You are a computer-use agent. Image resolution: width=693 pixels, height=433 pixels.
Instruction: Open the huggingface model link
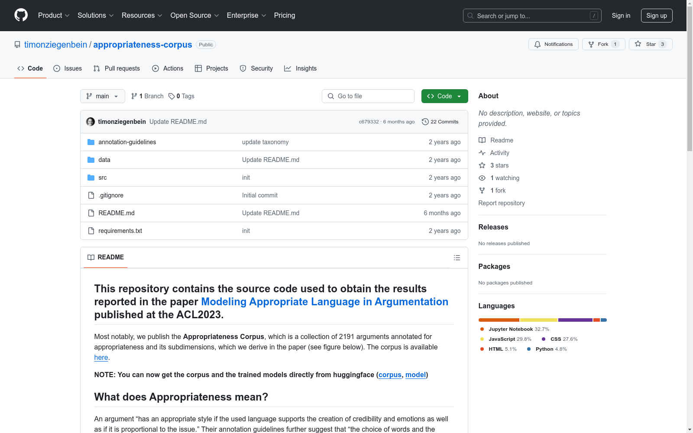pos(415,375)
